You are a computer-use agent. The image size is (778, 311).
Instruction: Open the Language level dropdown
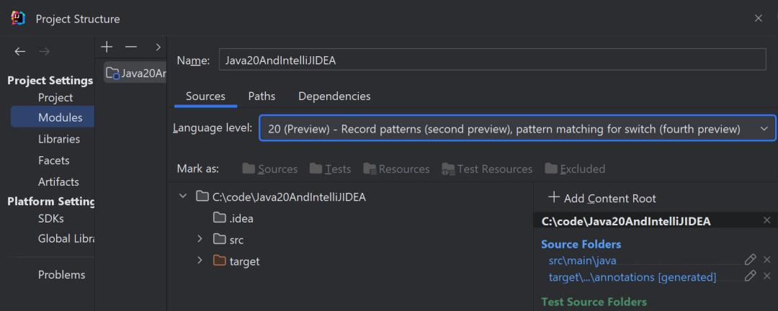pyautogui.click(x=517, y=129)
